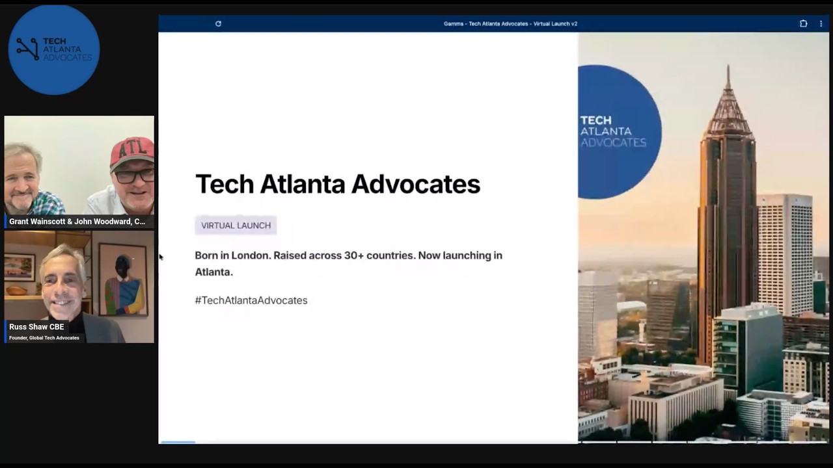Click the blue circle logo on the slide
Viewport: 833px width, 468px height.
620,132
